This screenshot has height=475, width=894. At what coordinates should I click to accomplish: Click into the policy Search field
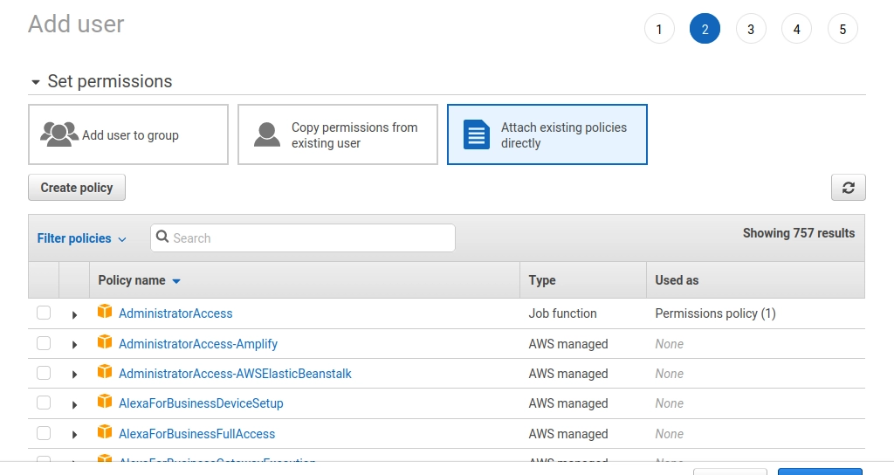tap(303, 237)
